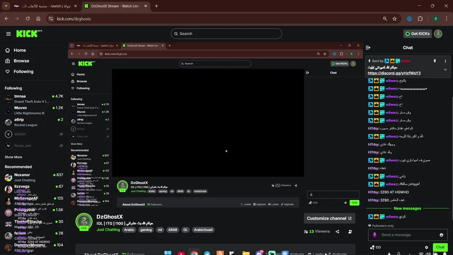
Task: Go back in the browser
Action: 7,19
